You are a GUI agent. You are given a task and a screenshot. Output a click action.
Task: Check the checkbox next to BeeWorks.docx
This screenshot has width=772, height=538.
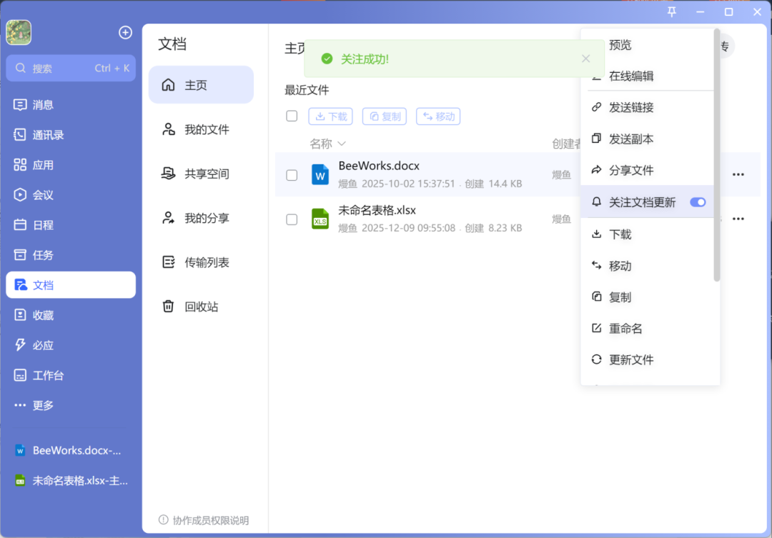point(292,174)
